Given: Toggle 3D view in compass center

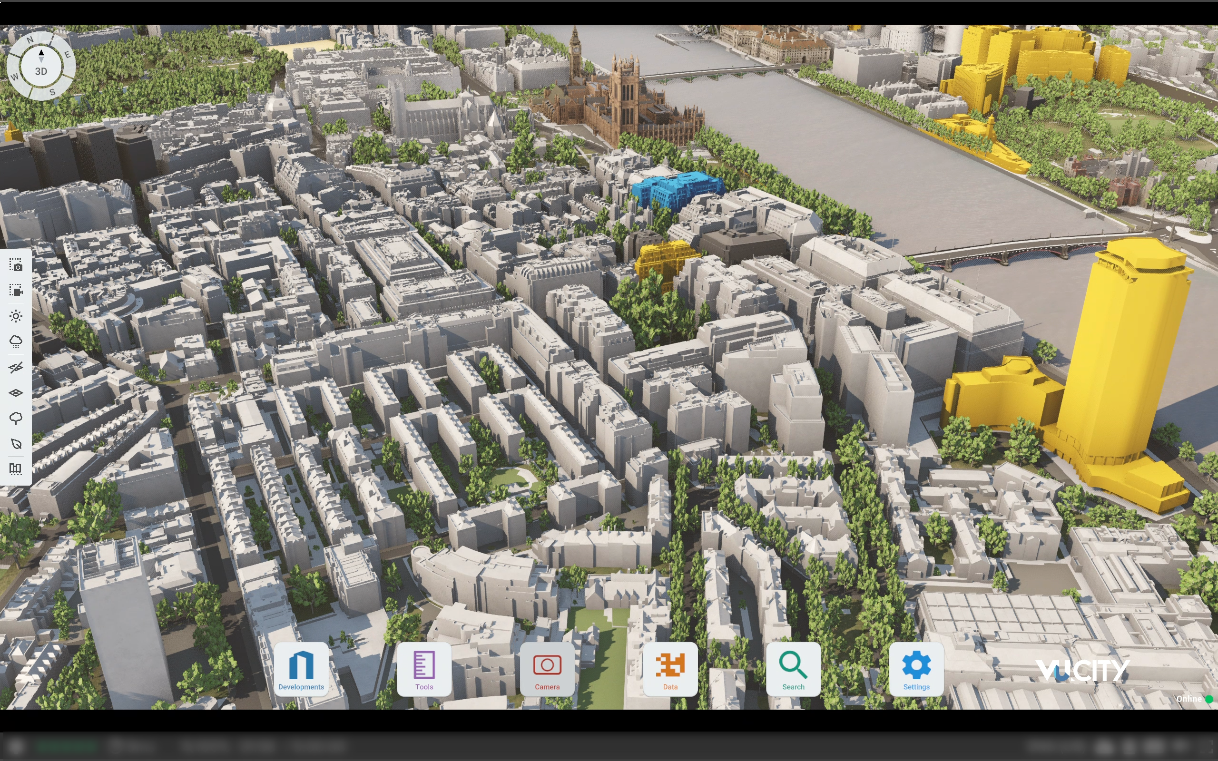Looking at the screenshot, I should [41, 71].
